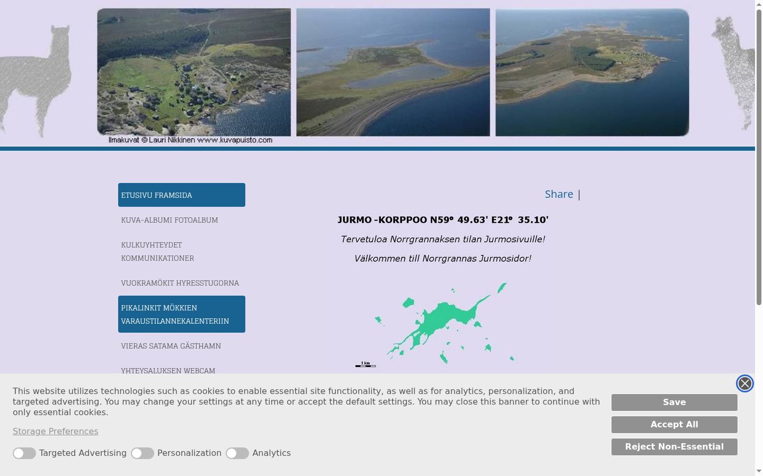Close the cookie banner with X icon
The width and height of the screenshot is (763, 476).
click(744, 383)
